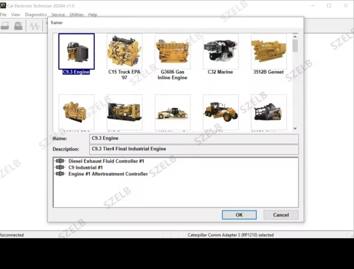Click the trainer list scrollbar thumb
The image size is (354, 269).
(x=295, y=46)
